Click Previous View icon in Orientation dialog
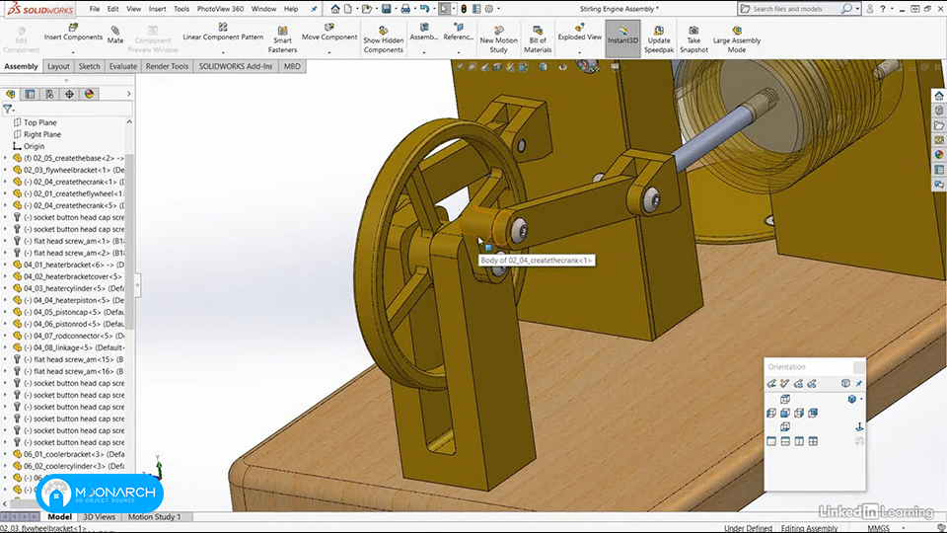 click(x=771, y=384)
